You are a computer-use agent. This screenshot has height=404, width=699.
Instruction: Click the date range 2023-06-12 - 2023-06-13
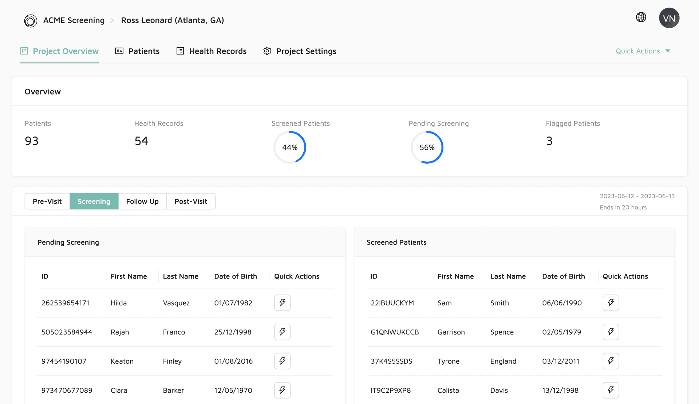637,196
